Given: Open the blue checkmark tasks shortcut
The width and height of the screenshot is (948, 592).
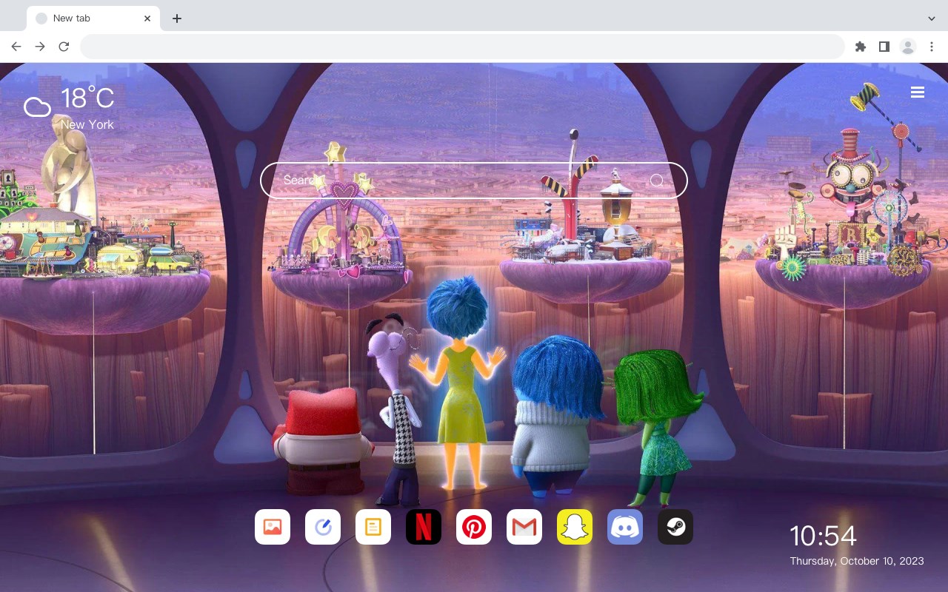Looking at the screenshot, I should [323, 527].
